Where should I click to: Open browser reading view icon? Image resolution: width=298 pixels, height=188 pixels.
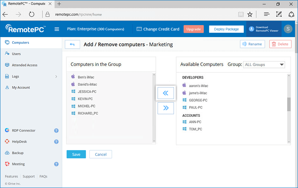pos(241,14)
